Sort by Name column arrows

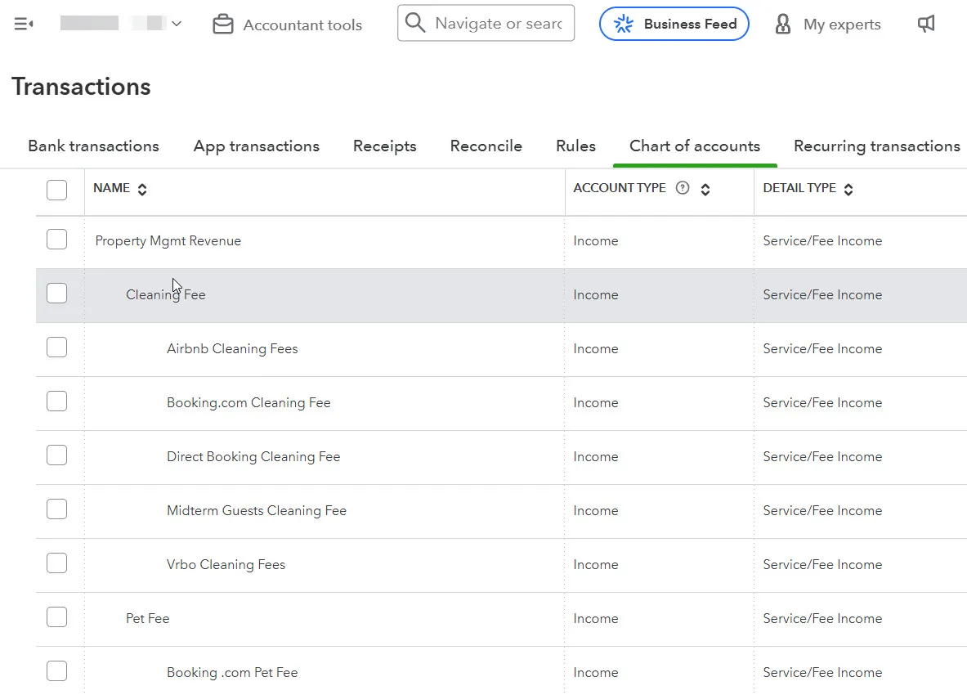pyautogui.click(x=142, y=190)
